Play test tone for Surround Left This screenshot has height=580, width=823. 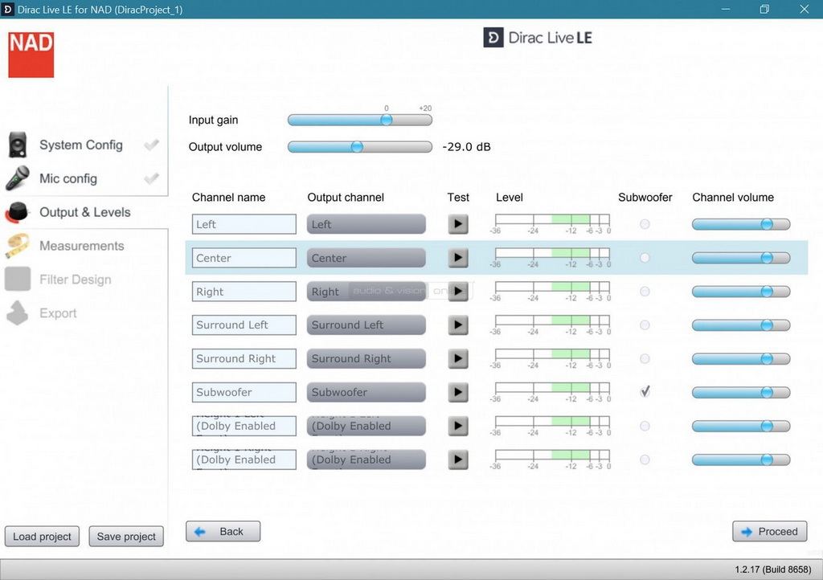458,325
